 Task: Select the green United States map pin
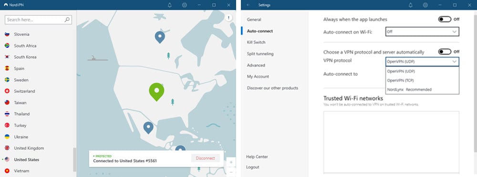(156, 92)
